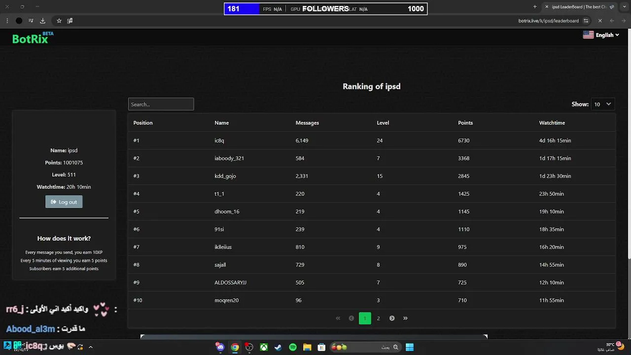Open Spotify from the taskbar

tap(293, 347)
